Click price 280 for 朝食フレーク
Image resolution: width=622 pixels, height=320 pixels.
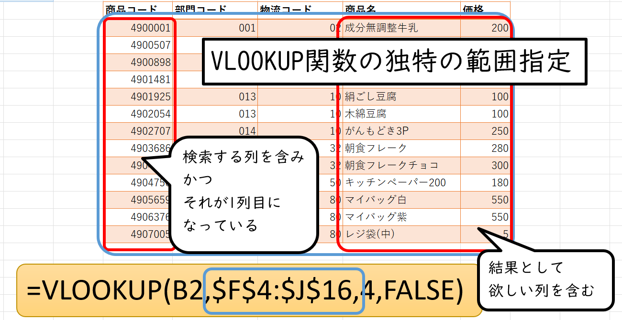pos(485,148)
